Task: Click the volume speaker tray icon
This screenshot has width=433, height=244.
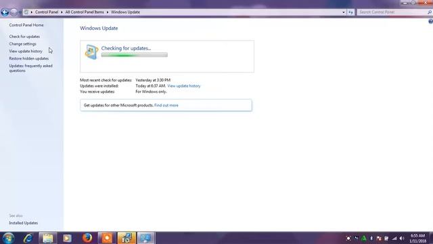Action: coord(402,238)
